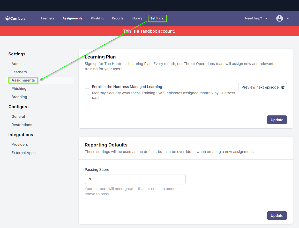Viewport: 299px width, 228px height.
Task: Click the Passing Score input field
Action: tap(135, 179)
